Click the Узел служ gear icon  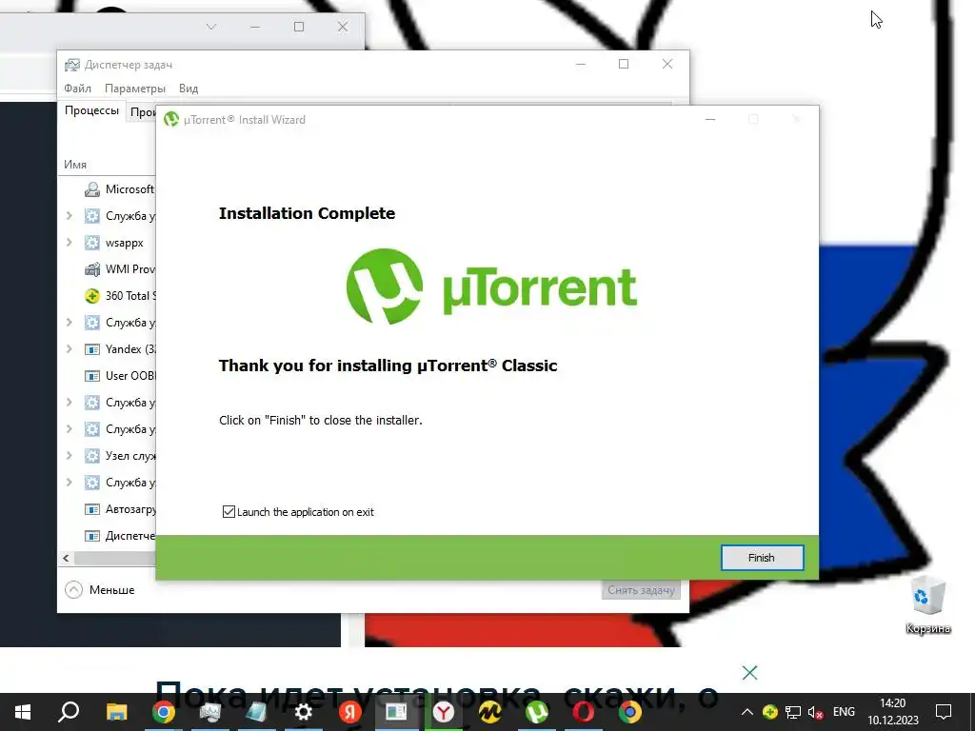[92, 456]
